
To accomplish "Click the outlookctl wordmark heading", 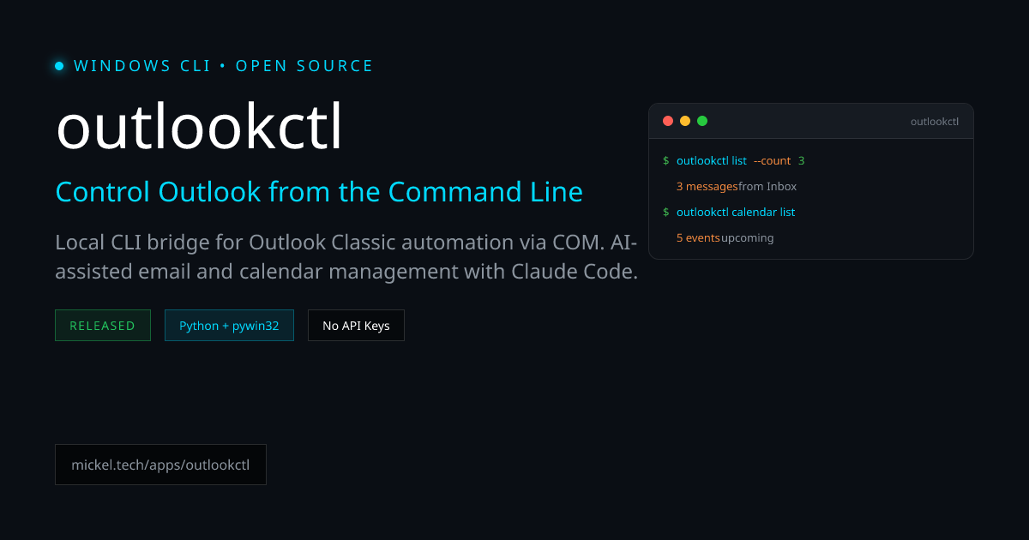I will click(x=199, y=125).
